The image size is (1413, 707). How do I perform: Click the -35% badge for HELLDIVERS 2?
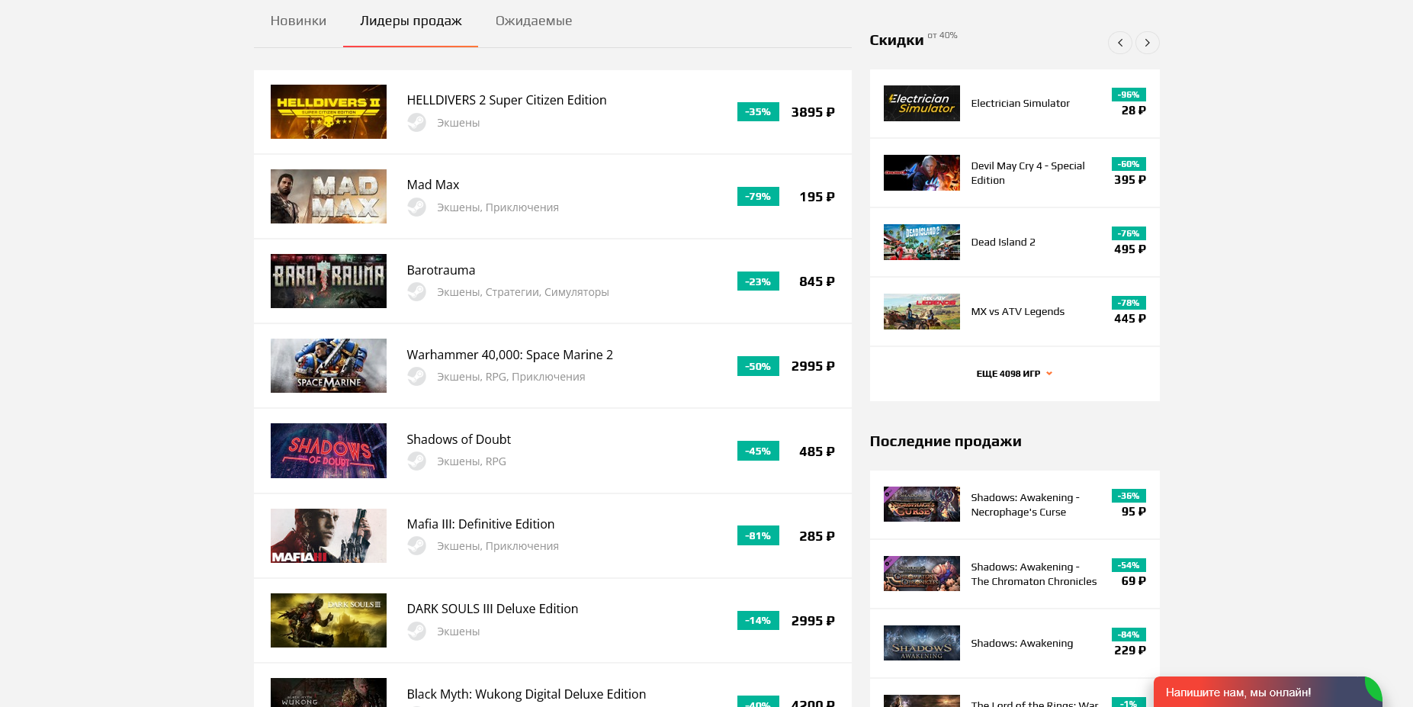[758, 111]
